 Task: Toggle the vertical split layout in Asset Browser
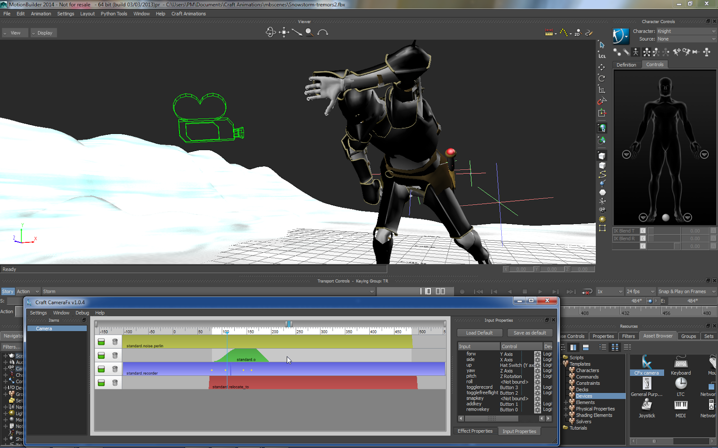pyautogui.click(x=573, y=347)
